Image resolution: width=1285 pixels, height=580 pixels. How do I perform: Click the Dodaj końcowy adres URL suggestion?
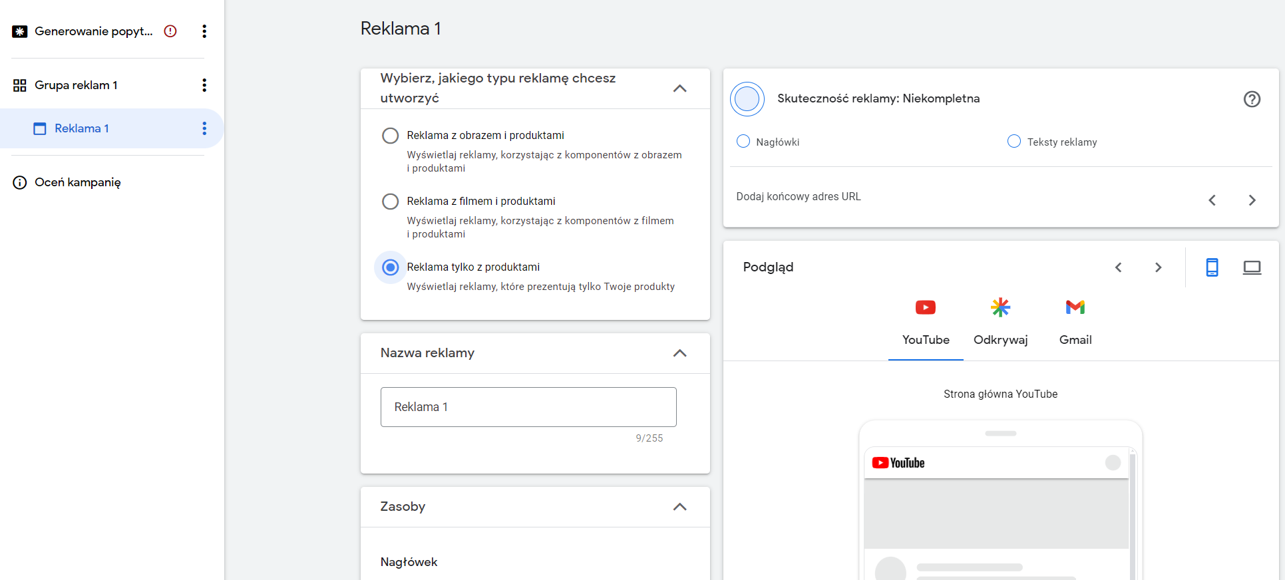tap(799, 197)
